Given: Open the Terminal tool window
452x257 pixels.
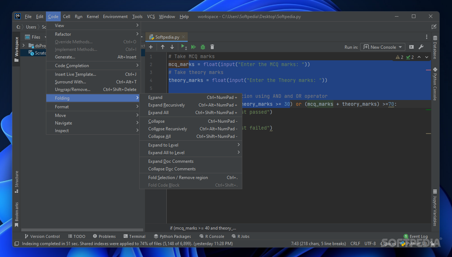Looking at the screenshot, I should (134, 236).
